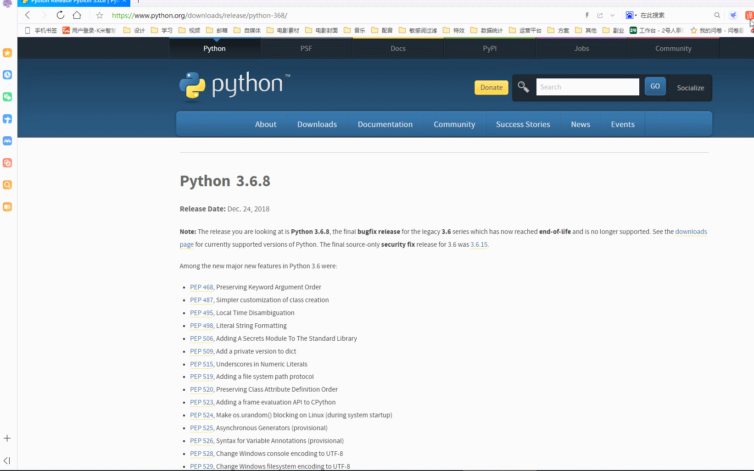Open the orange search sidebar icon
This screenshot has width=754, height=471.
click(7, 185)
